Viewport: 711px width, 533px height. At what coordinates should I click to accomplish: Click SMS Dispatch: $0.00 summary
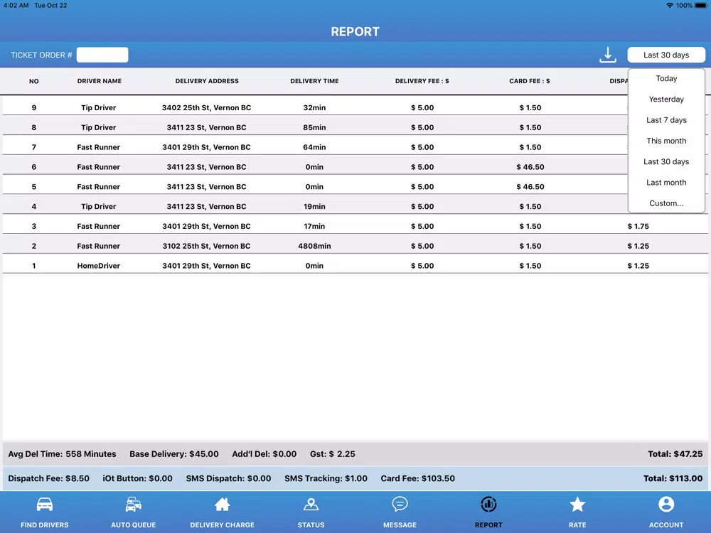coord(228,478)
